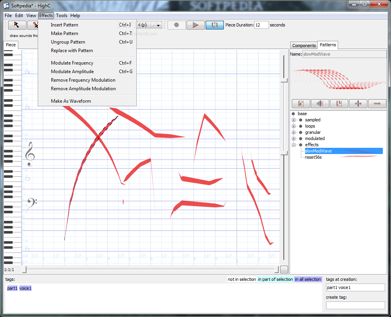
Task: Select the Patterns tab
Action: (328, 45)
